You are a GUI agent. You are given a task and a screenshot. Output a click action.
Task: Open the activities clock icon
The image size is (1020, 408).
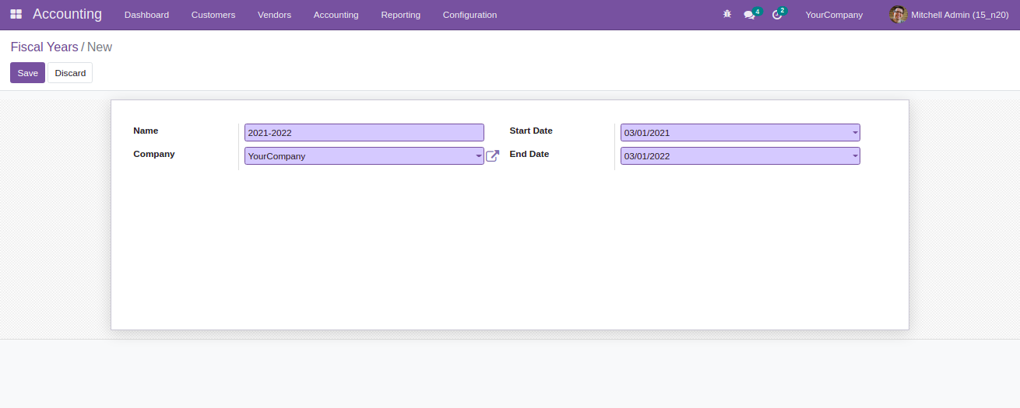pos(776,15)
